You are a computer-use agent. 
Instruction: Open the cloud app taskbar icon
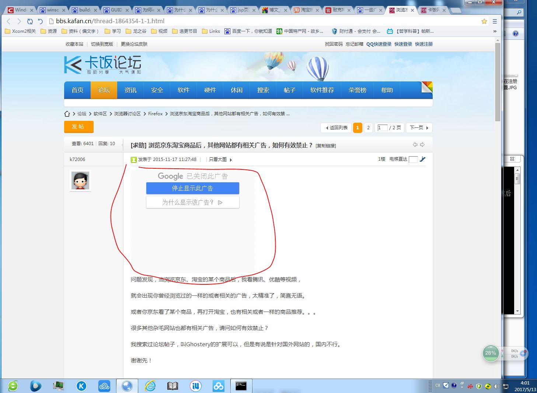(x=104, y=386)
